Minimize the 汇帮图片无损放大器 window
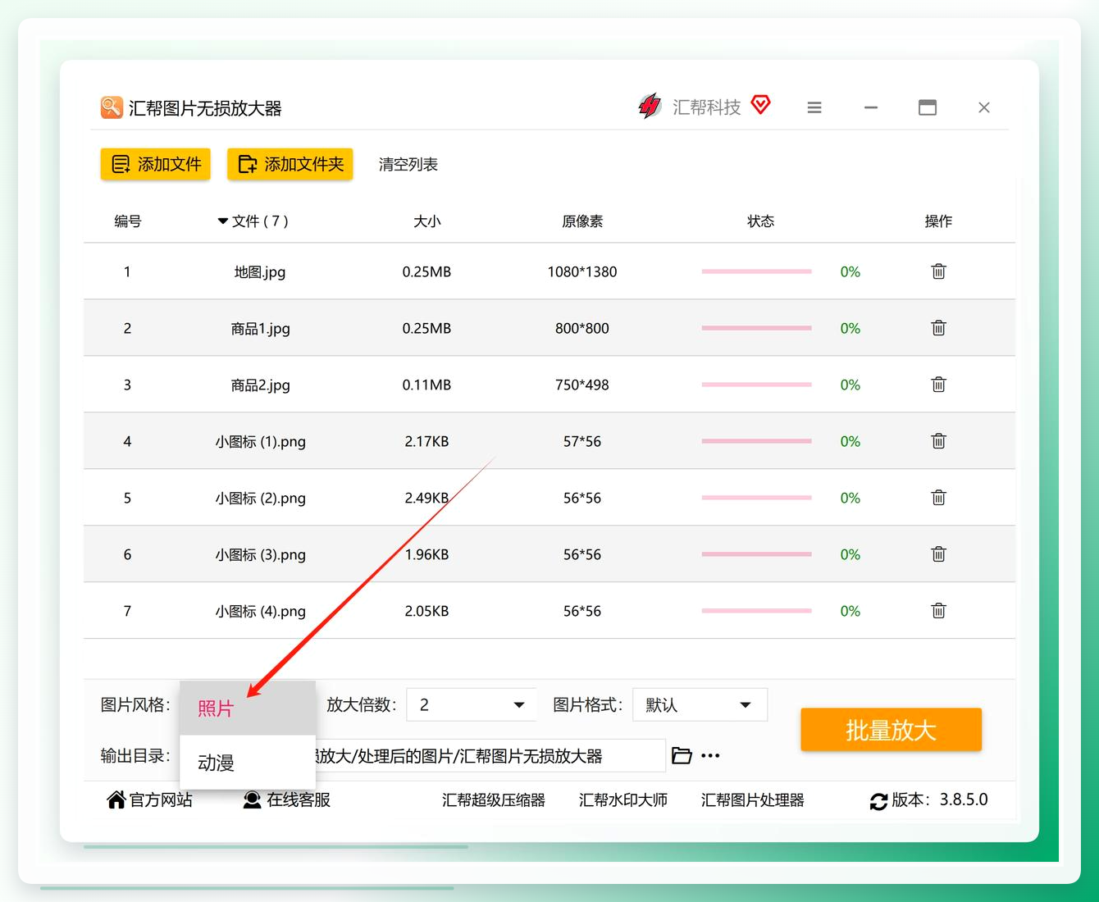 coord(871,107)
